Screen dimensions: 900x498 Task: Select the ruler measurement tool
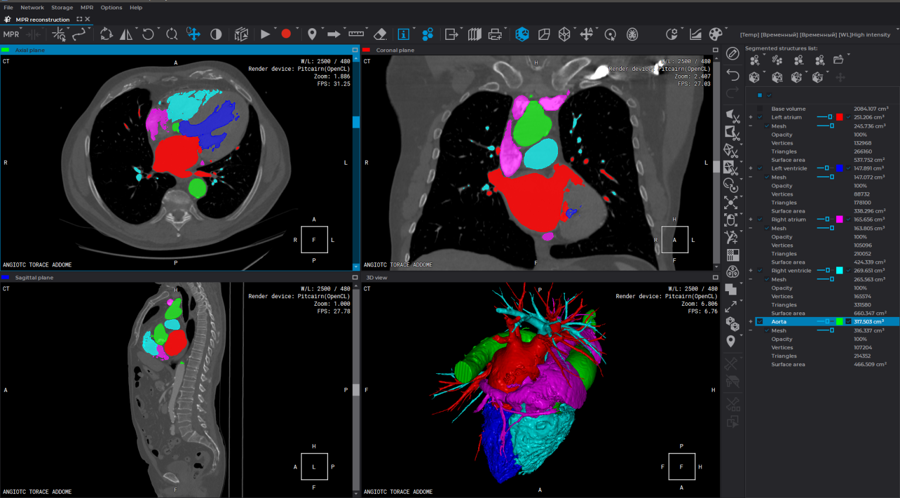point(356,34)
